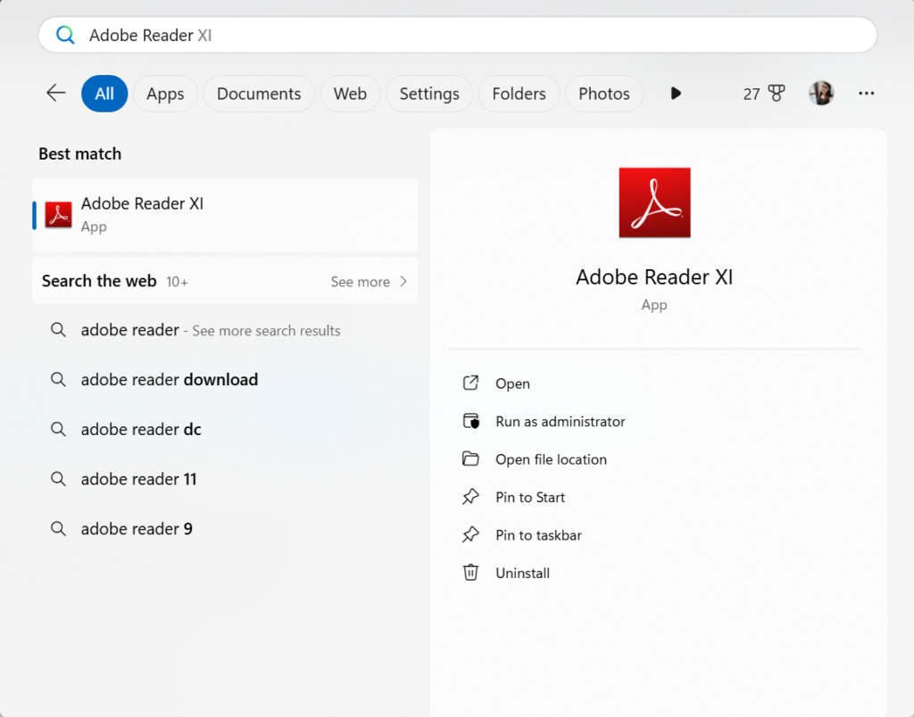Click See more web results link
The height and width of the screenshot is (717, 914).
361,281
